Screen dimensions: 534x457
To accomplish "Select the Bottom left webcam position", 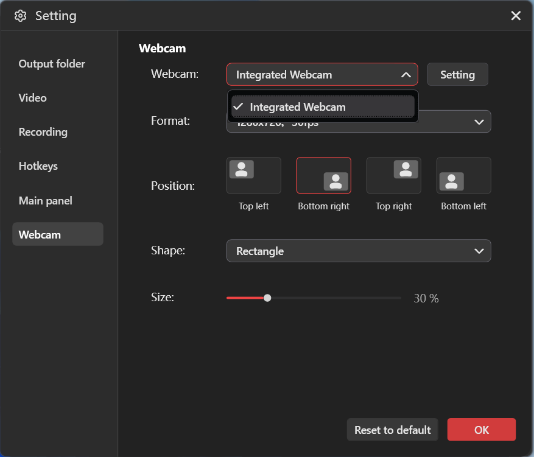I will pos(463,175).
